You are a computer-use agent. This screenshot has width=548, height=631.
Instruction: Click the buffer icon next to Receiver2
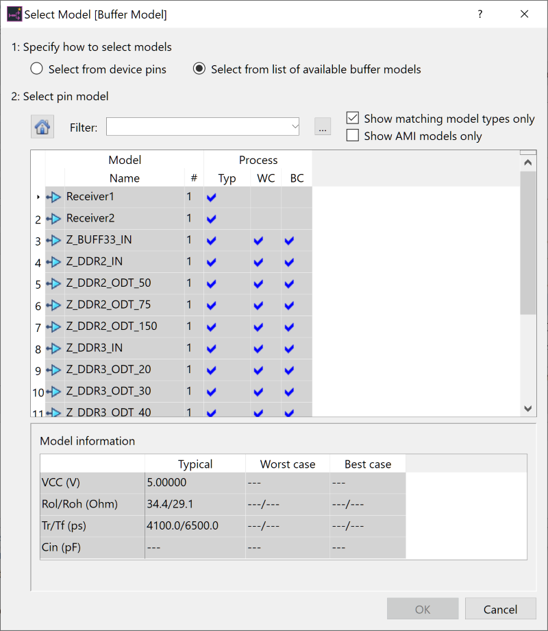point(54,219)
